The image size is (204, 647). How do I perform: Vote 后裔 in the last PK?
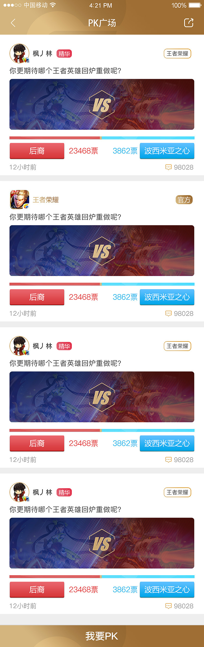click(x=37, y=590)
